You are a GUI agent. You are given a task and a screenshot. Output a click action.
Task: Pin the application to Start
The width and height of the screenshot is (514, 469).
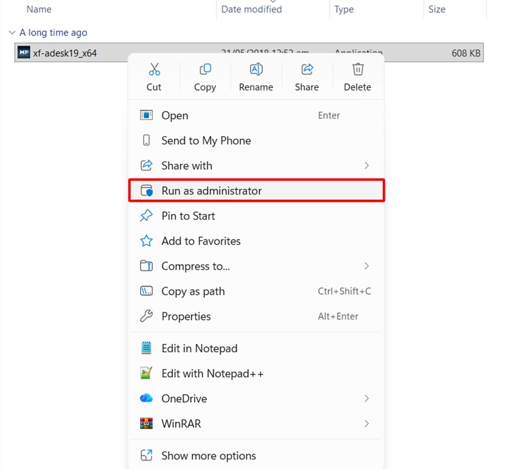[x=188, y=216]
